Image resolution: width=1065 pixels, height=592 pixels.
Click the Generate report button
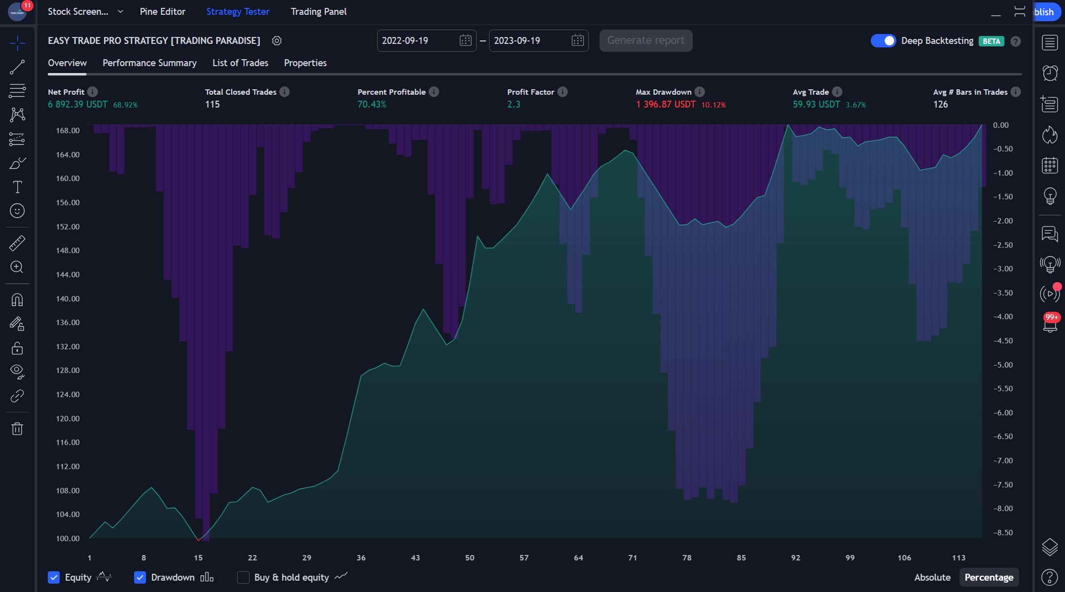pos(645,40)
